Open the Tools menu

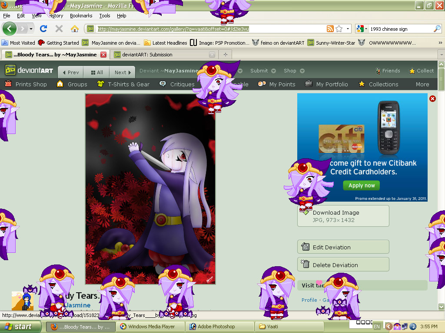click(x=105, y=16)
